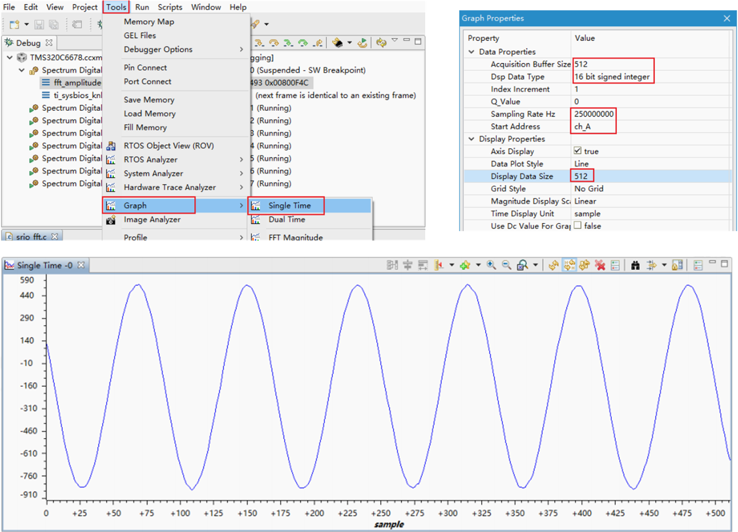Choose Dual Time in the Graph submenu

click(x=286, y=220)
